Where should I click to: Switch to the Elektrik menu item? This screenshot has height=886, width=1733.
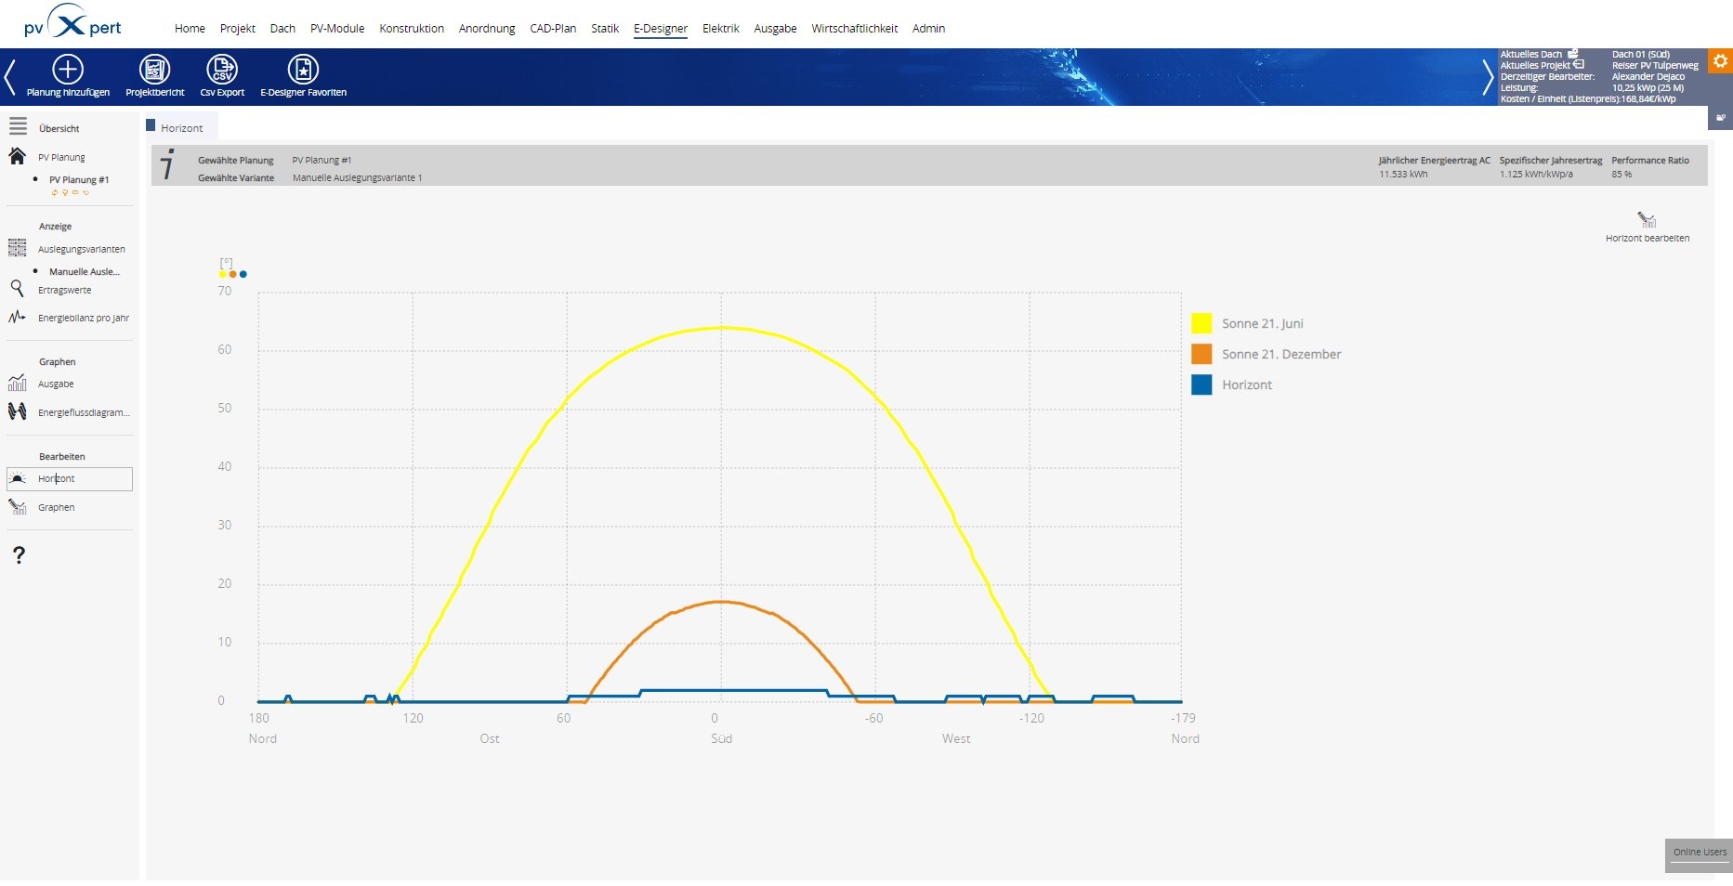coord(720,28)
